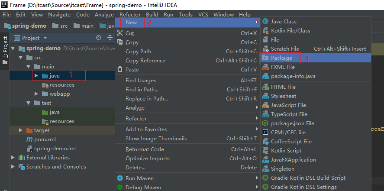Click the Kotlin File/Class icon
The width and height of the screenshot is (384, 191).
click(x=265, y=31)
